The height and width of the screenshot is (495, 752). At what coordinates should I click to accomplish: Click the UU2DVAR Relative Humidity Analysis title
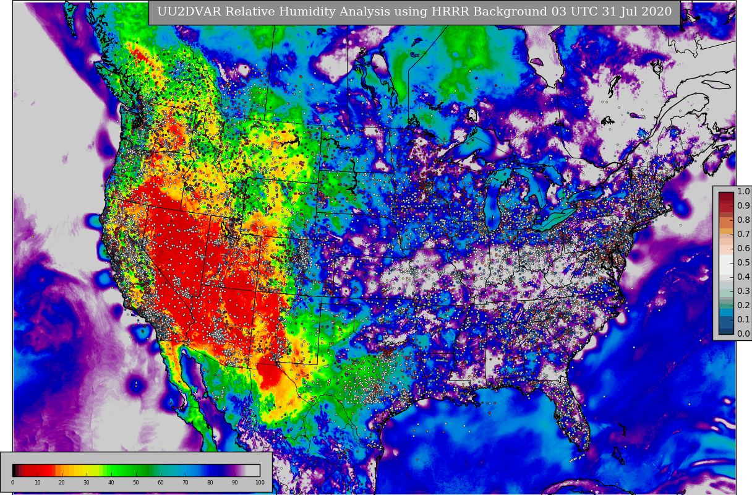point(414,12)
